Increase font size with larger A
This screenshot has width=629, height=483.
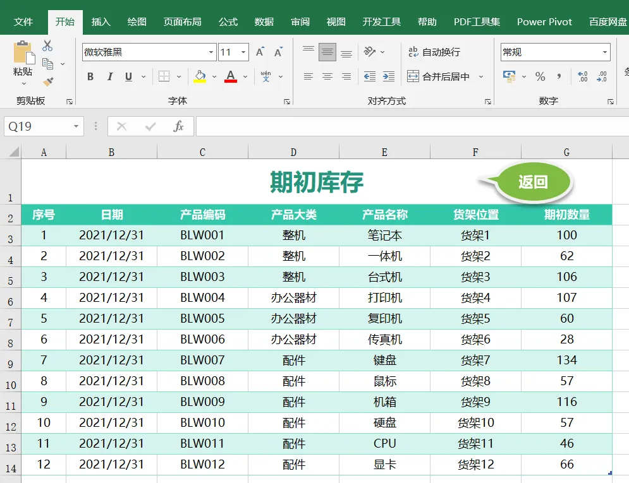[x=260, y=52]
